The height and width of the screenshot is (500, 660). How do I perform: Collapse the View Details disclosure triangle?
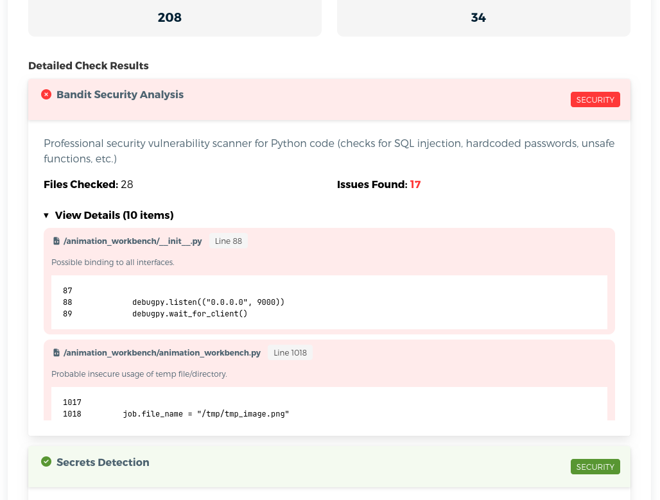46,216
